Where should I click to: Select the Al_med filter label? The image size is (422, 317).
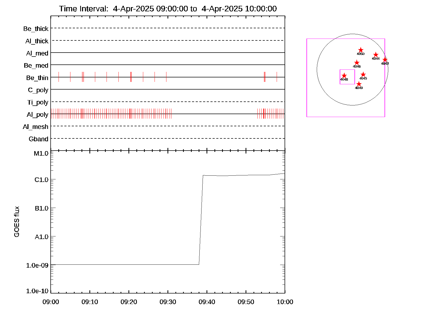(37, 53)
